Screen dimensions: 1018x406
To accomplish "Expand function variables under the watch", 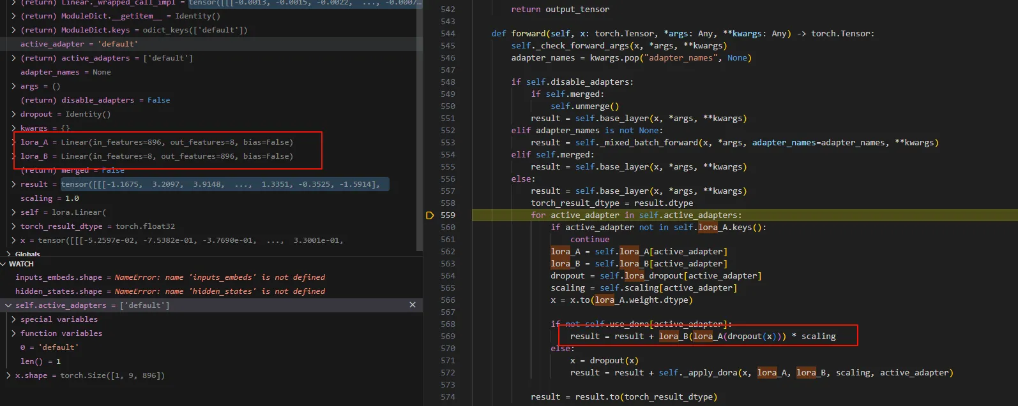I will tap(14, 333).
